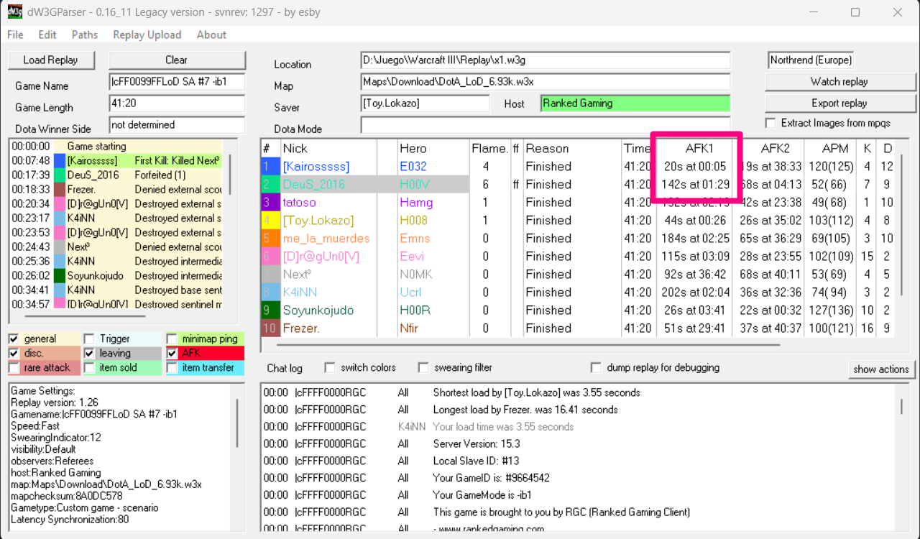Screen dimensions: 920x539
Task: Select the 00:17:39 Forfeited event row
Action: pyautogui.click(x=116, y=175)
